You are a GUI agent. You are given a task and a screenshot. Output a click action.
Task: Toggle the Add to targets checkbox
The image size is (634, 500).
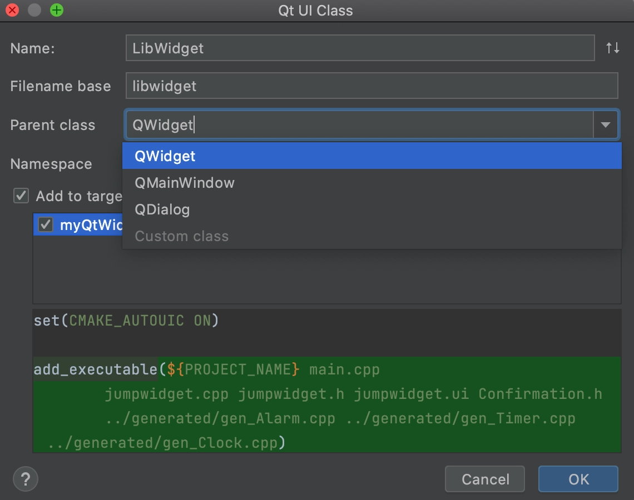[x=21, y=196]
